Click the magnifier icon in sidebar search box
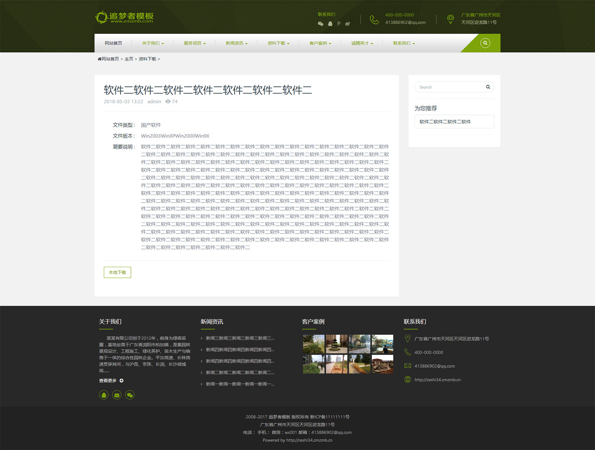Viewport: 595px width, 450px height. [488, 87]
